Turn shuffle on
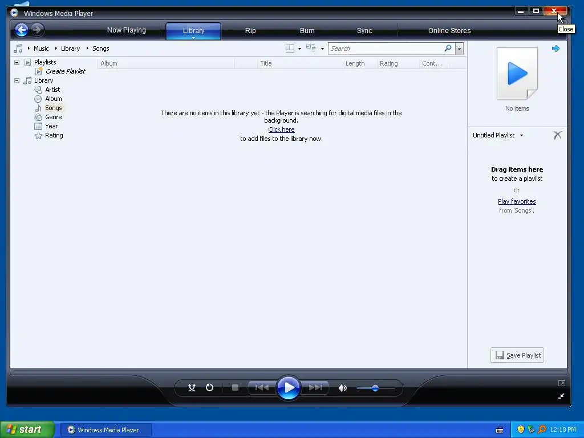The image size is (584, 438). click(192, 388)
